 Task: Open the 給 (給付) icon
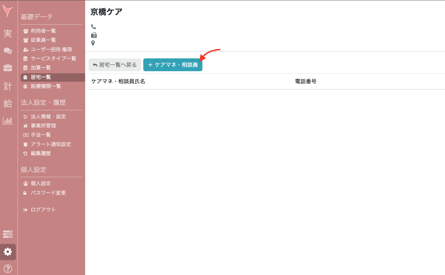pos(7,103)
